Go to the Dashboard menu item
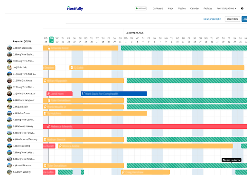 pos(158,9)
